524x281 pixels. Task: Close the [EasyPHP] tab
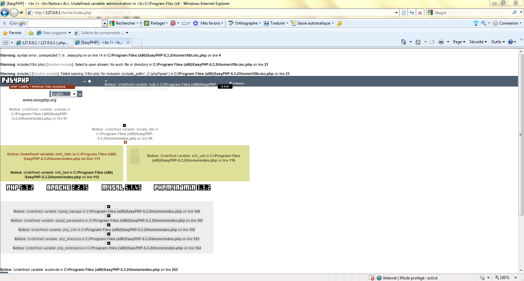(128, 43)
